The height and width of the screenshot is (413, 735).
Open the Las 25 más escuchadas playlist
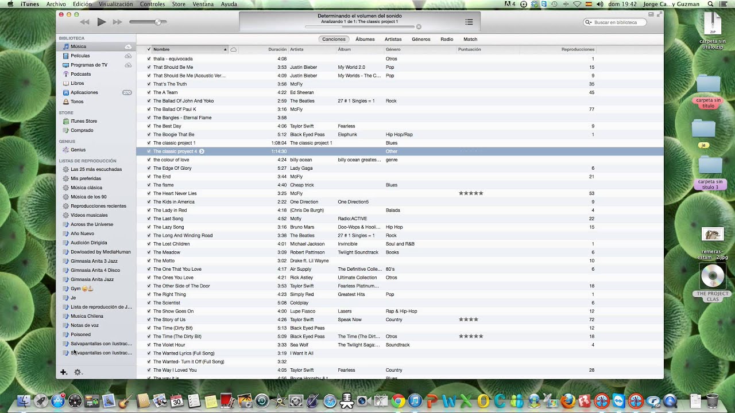96,169
